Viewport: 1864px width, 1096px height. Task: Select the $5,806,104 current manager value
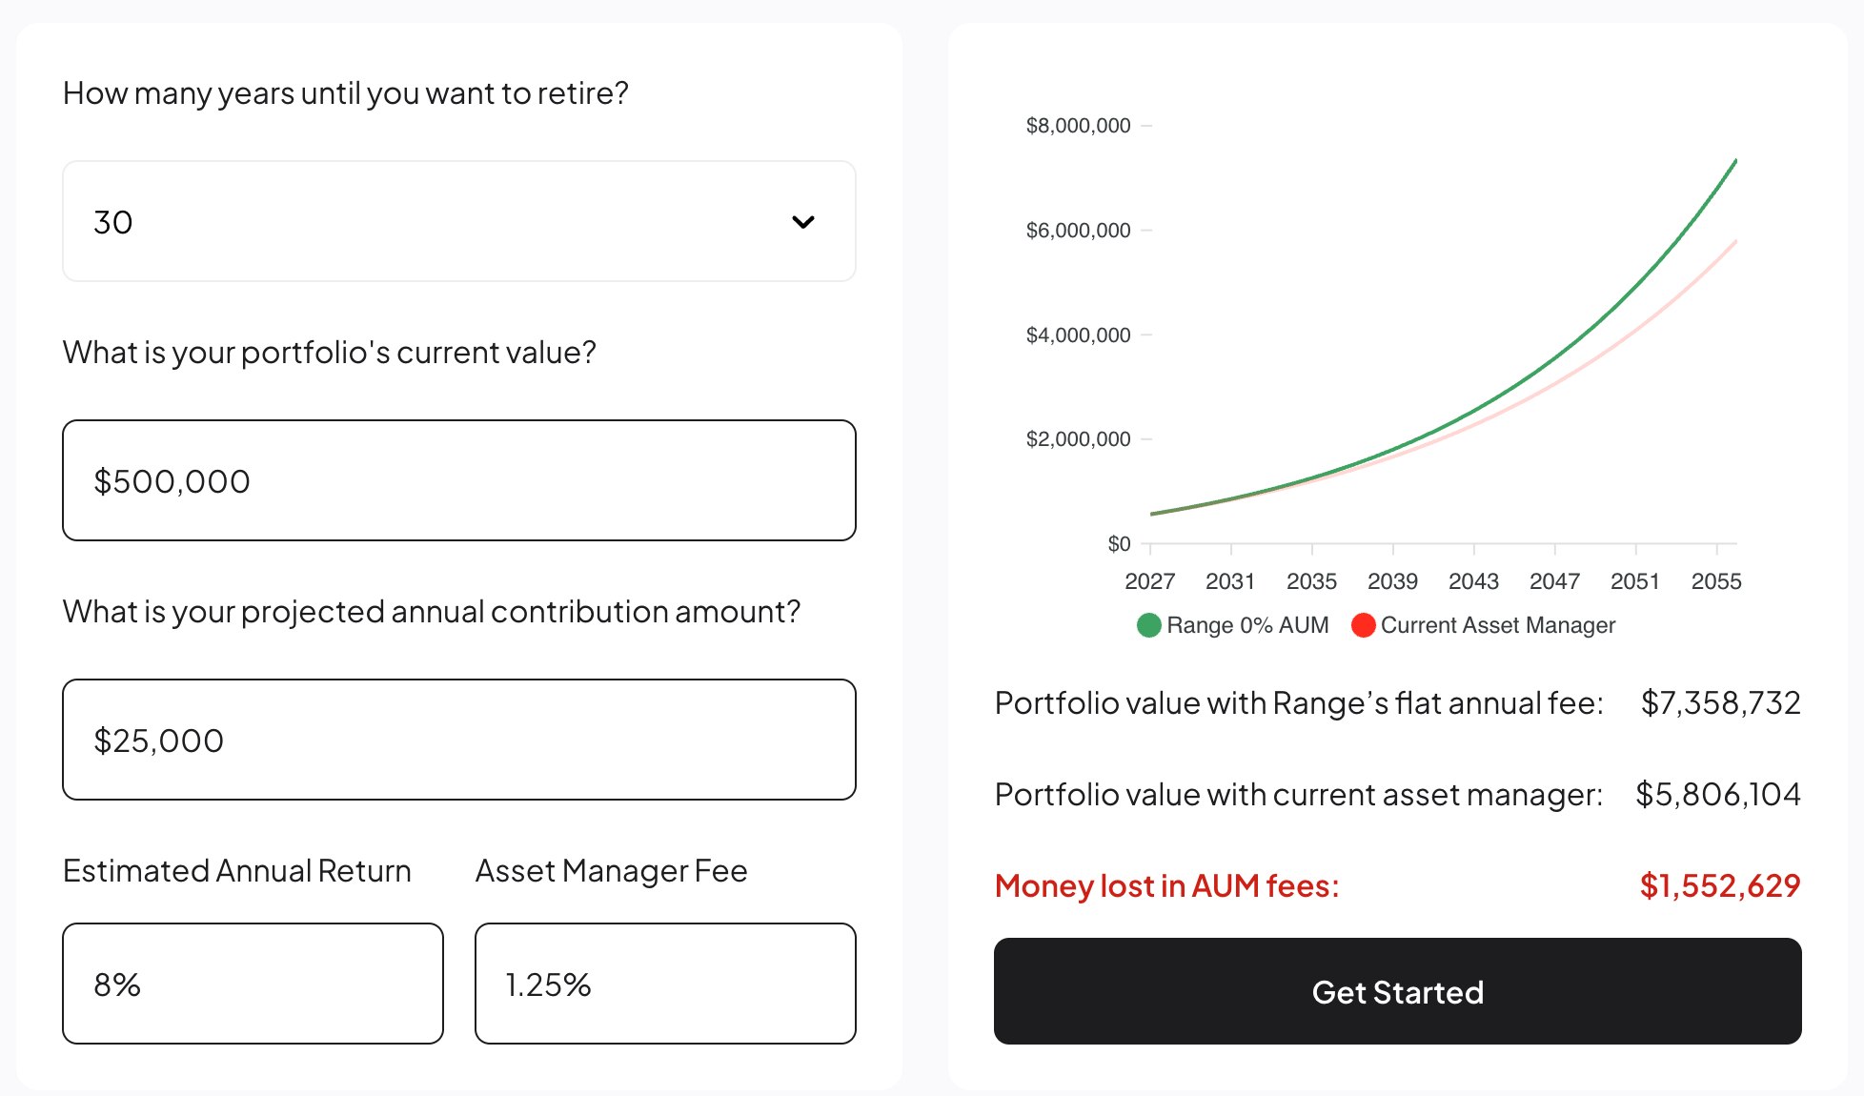pyautogui.click(x=1718, y=794)
